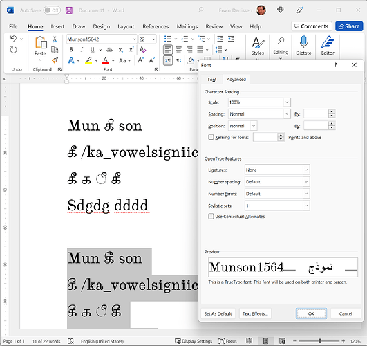Open font name dropdown Munson15642
The image size is (367, 346).
pos(135,39)
